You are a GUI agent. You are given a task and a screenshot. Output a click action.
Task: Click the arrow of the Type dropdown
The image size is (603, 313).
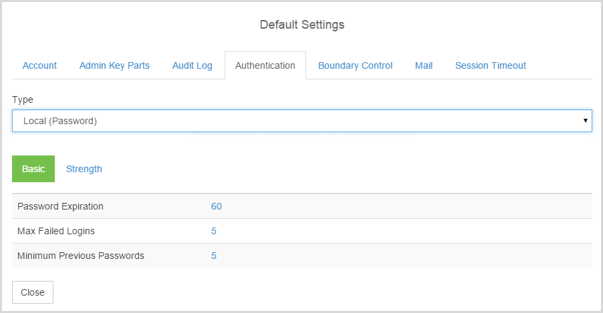586,121
